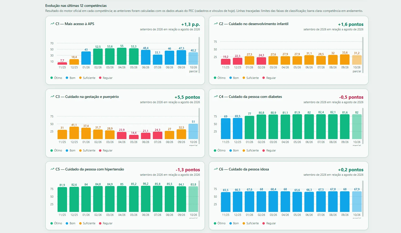Toggle the Bom legend in C6 chart

234,223
